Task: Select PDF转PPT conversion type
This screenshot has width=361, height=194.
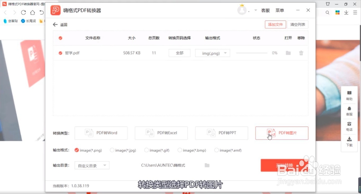Action: click(x=222, y=133)
